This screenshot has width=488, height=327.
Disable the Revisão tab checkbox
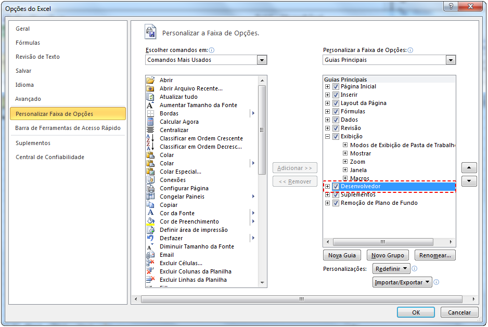coord(336,128)
